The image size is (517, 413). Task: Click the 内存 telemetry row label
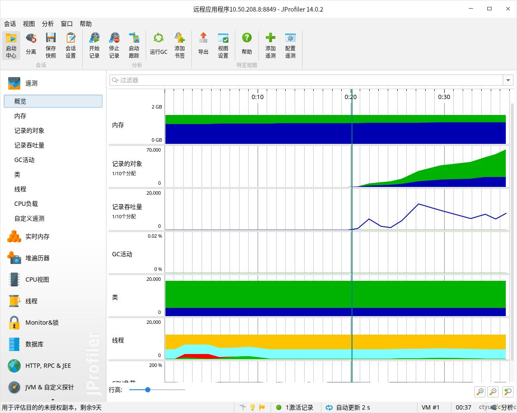[x=118, y=125]
